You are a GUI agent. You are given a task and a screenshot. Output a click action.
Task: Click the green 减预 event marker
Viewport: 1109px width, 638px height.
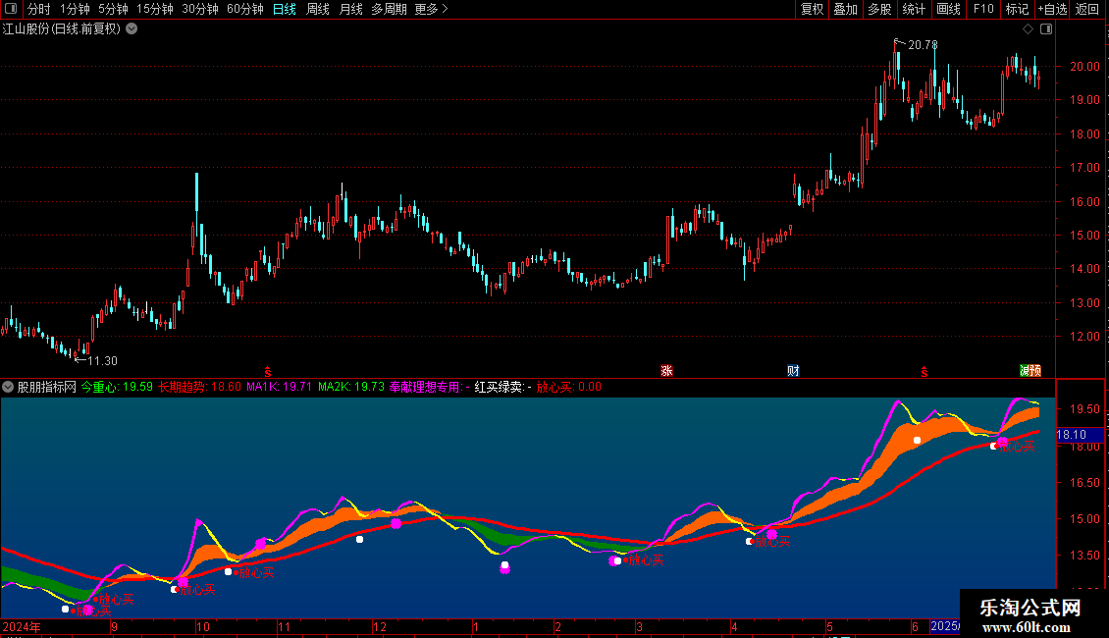click(1030, 371)
